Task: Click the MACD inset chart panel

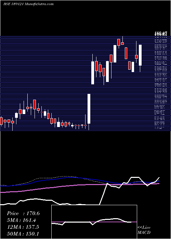Action: 94,222
